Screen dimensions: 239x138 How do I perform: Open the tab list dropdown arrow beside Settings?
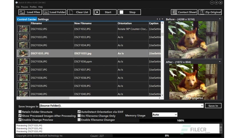click(162, 19)
